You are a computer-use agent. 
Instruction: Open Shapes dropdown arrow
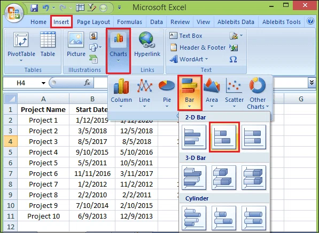click(x=100, y=47)
